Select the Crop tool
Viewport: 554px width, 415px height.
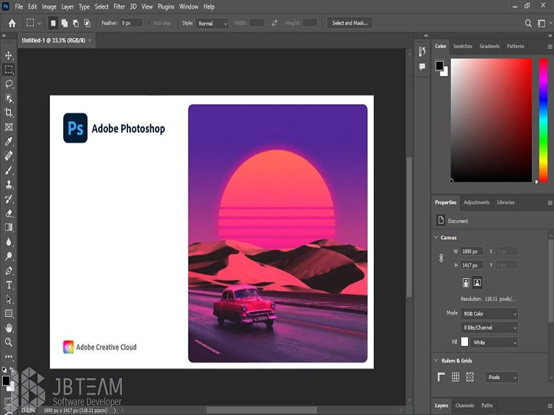pyautogui.click(x=9, y=113)
